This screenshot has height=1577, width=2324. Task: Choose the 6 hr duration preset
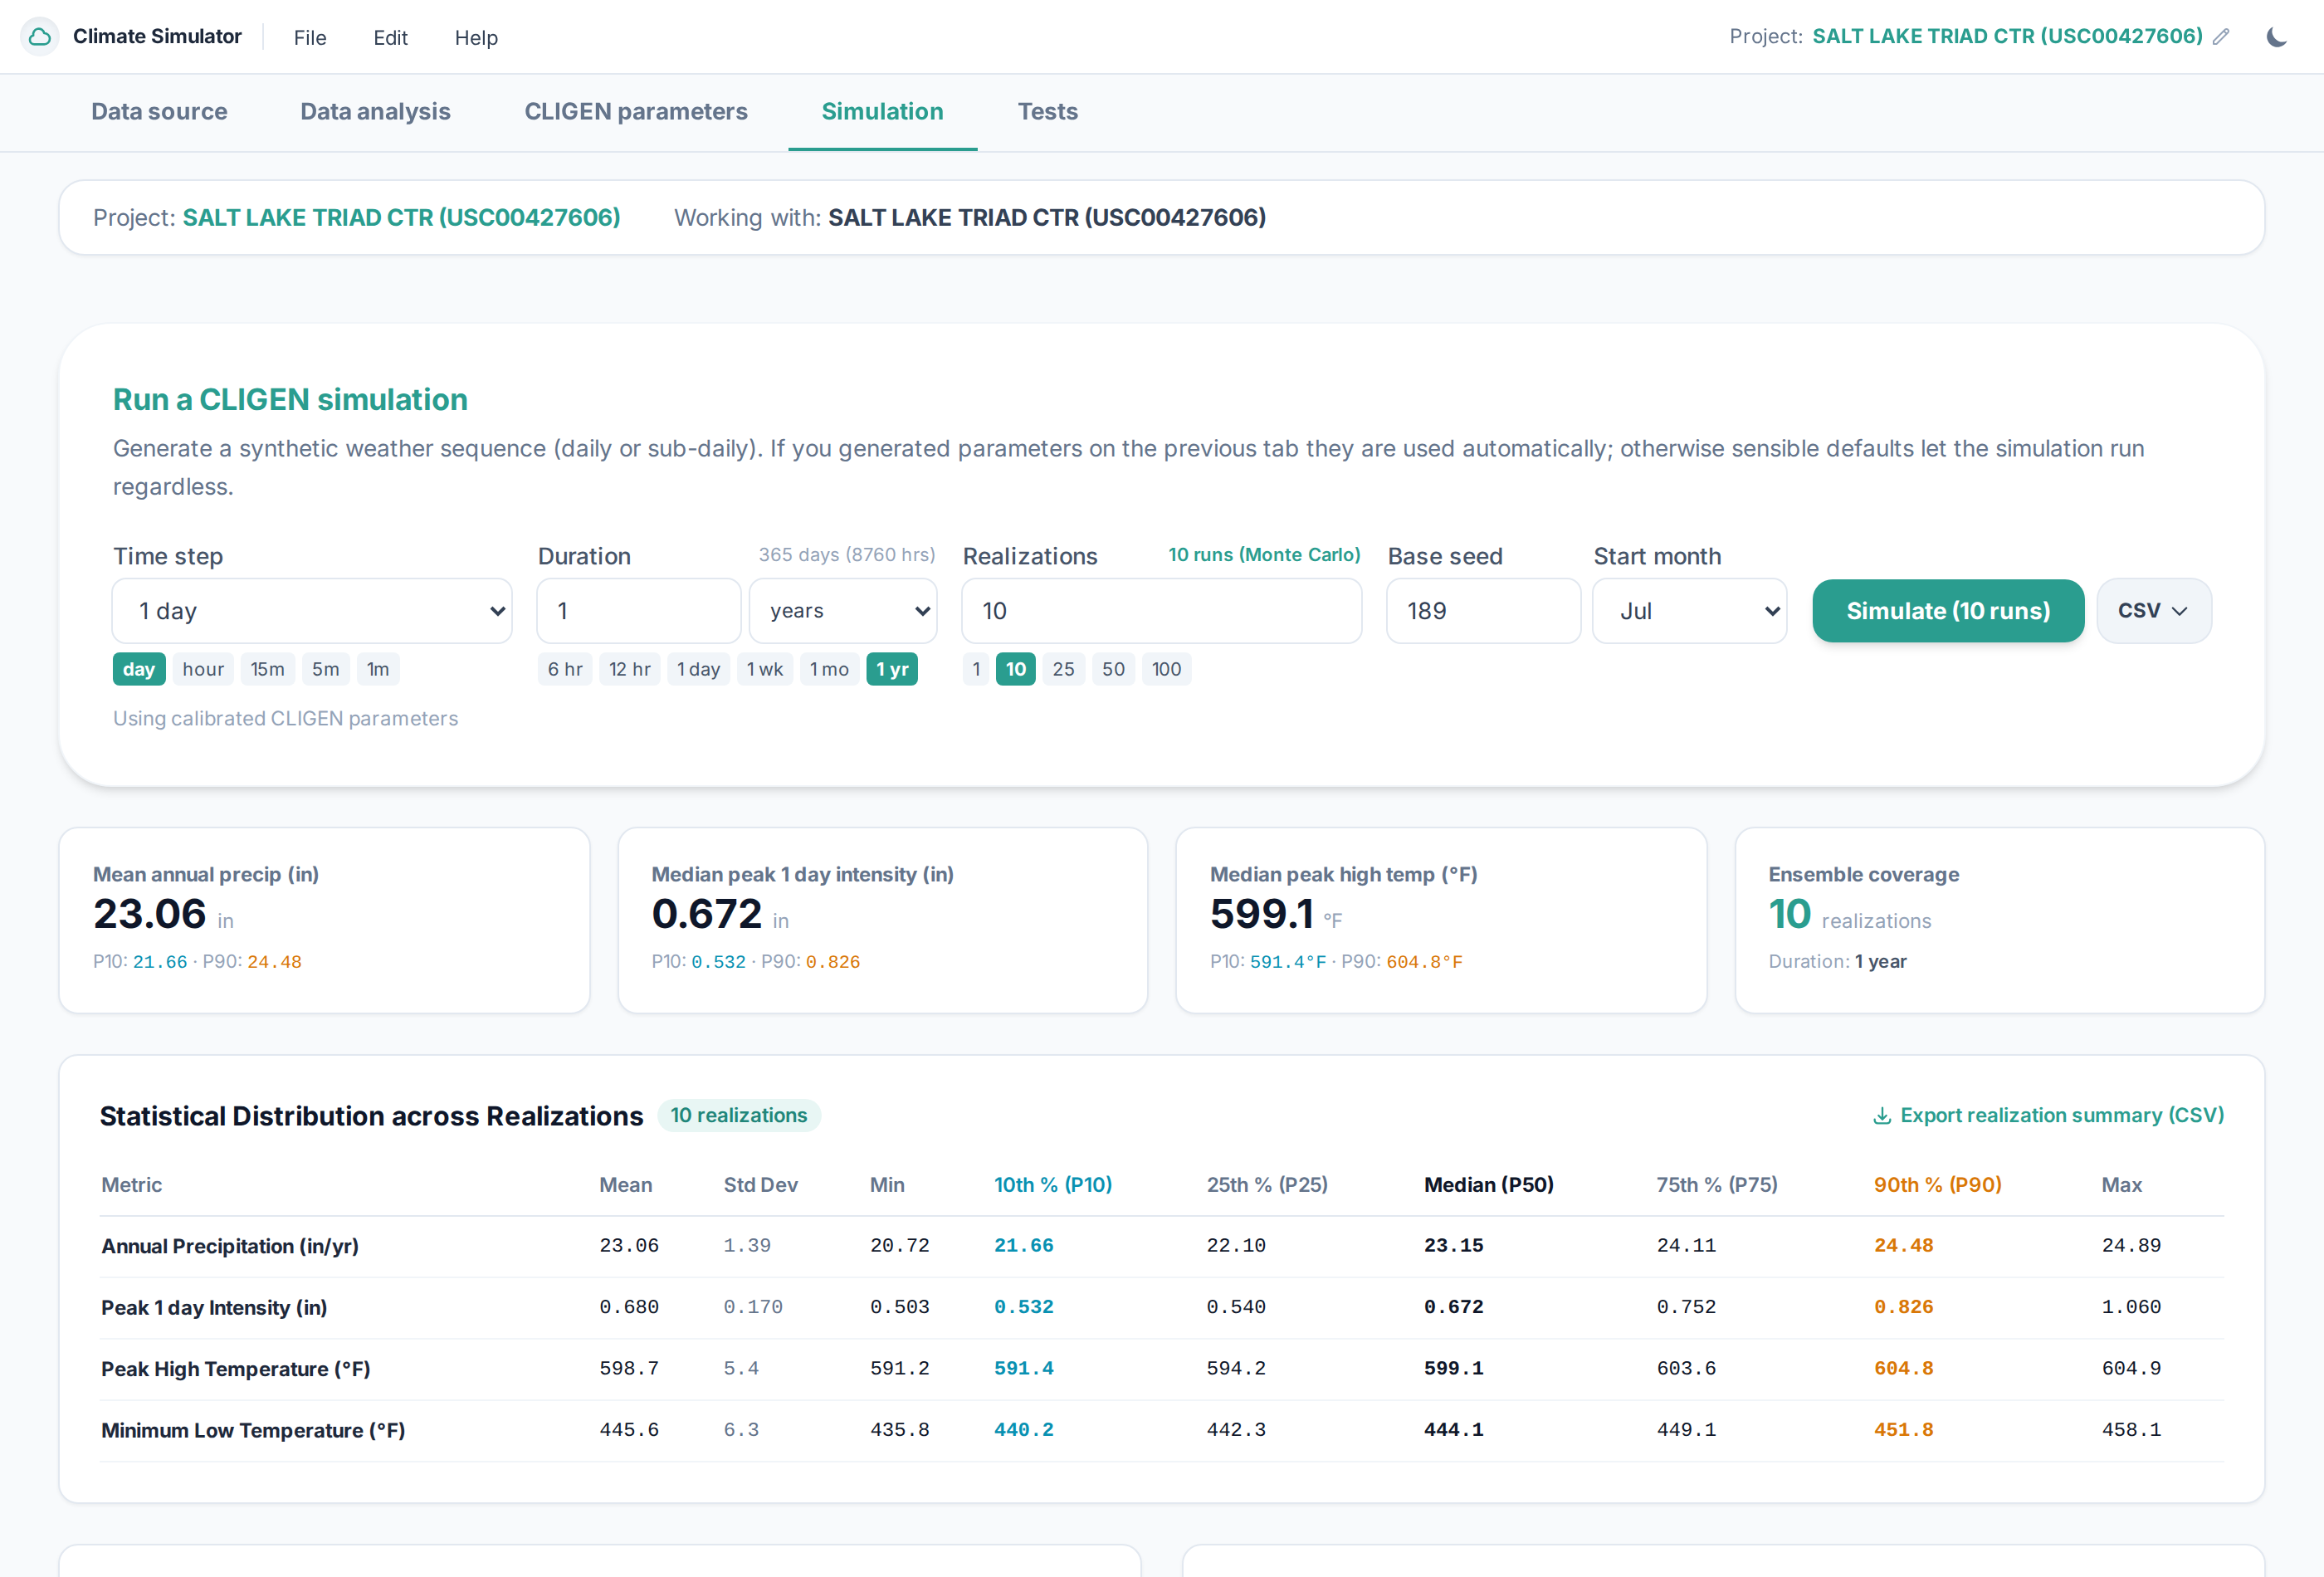[565, 669]
